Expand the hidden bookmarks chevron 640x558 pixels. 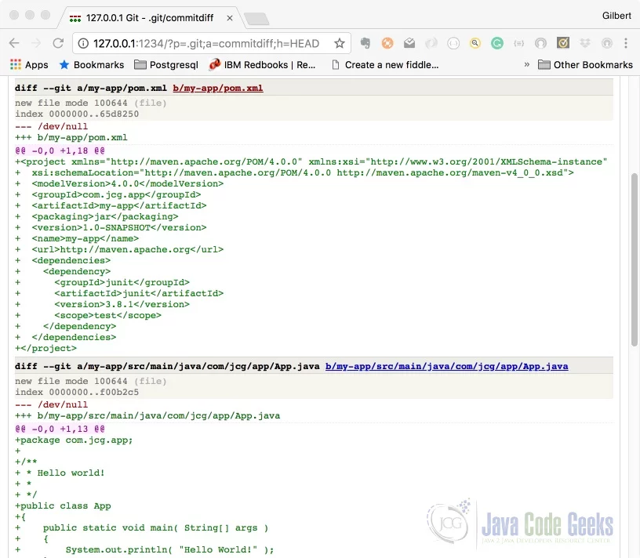tap(526, 64)
